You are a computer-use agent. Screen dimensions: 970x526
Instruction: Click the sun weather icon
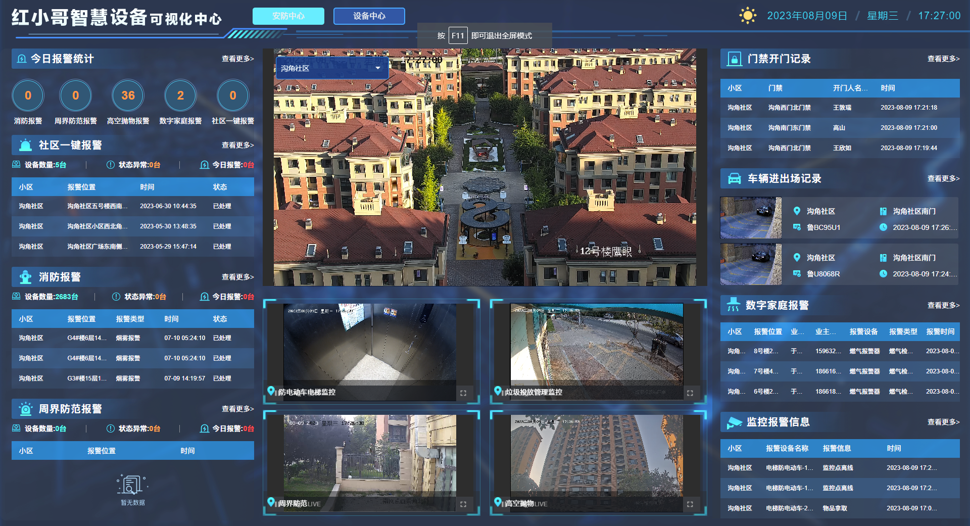[747, 16]
